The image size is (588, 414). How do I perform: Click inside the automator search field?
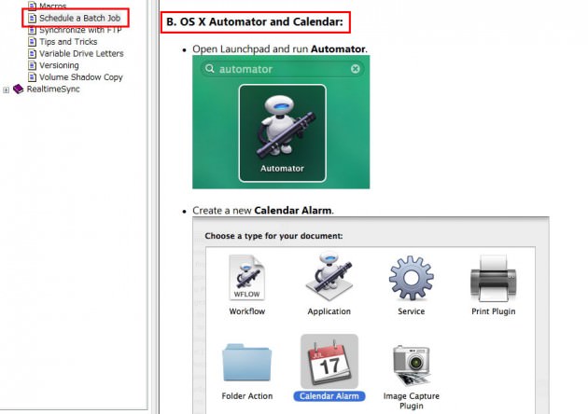pos(280,69)
